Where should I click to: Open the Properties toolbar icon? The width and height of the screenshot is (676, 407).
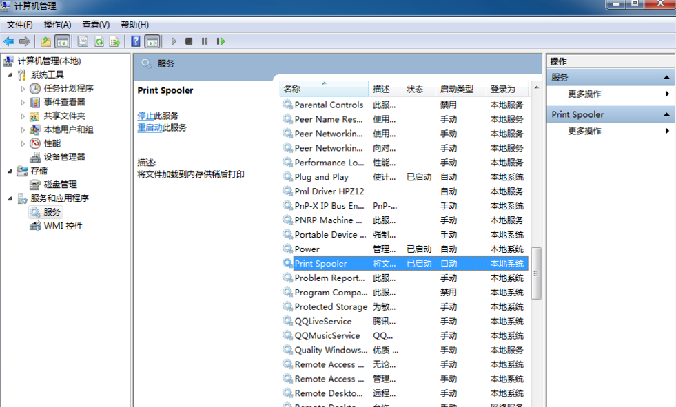coord(82,41)
